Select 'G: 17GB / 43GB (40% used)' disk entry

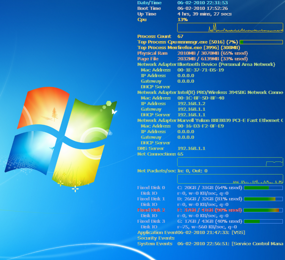pos(210,221)
